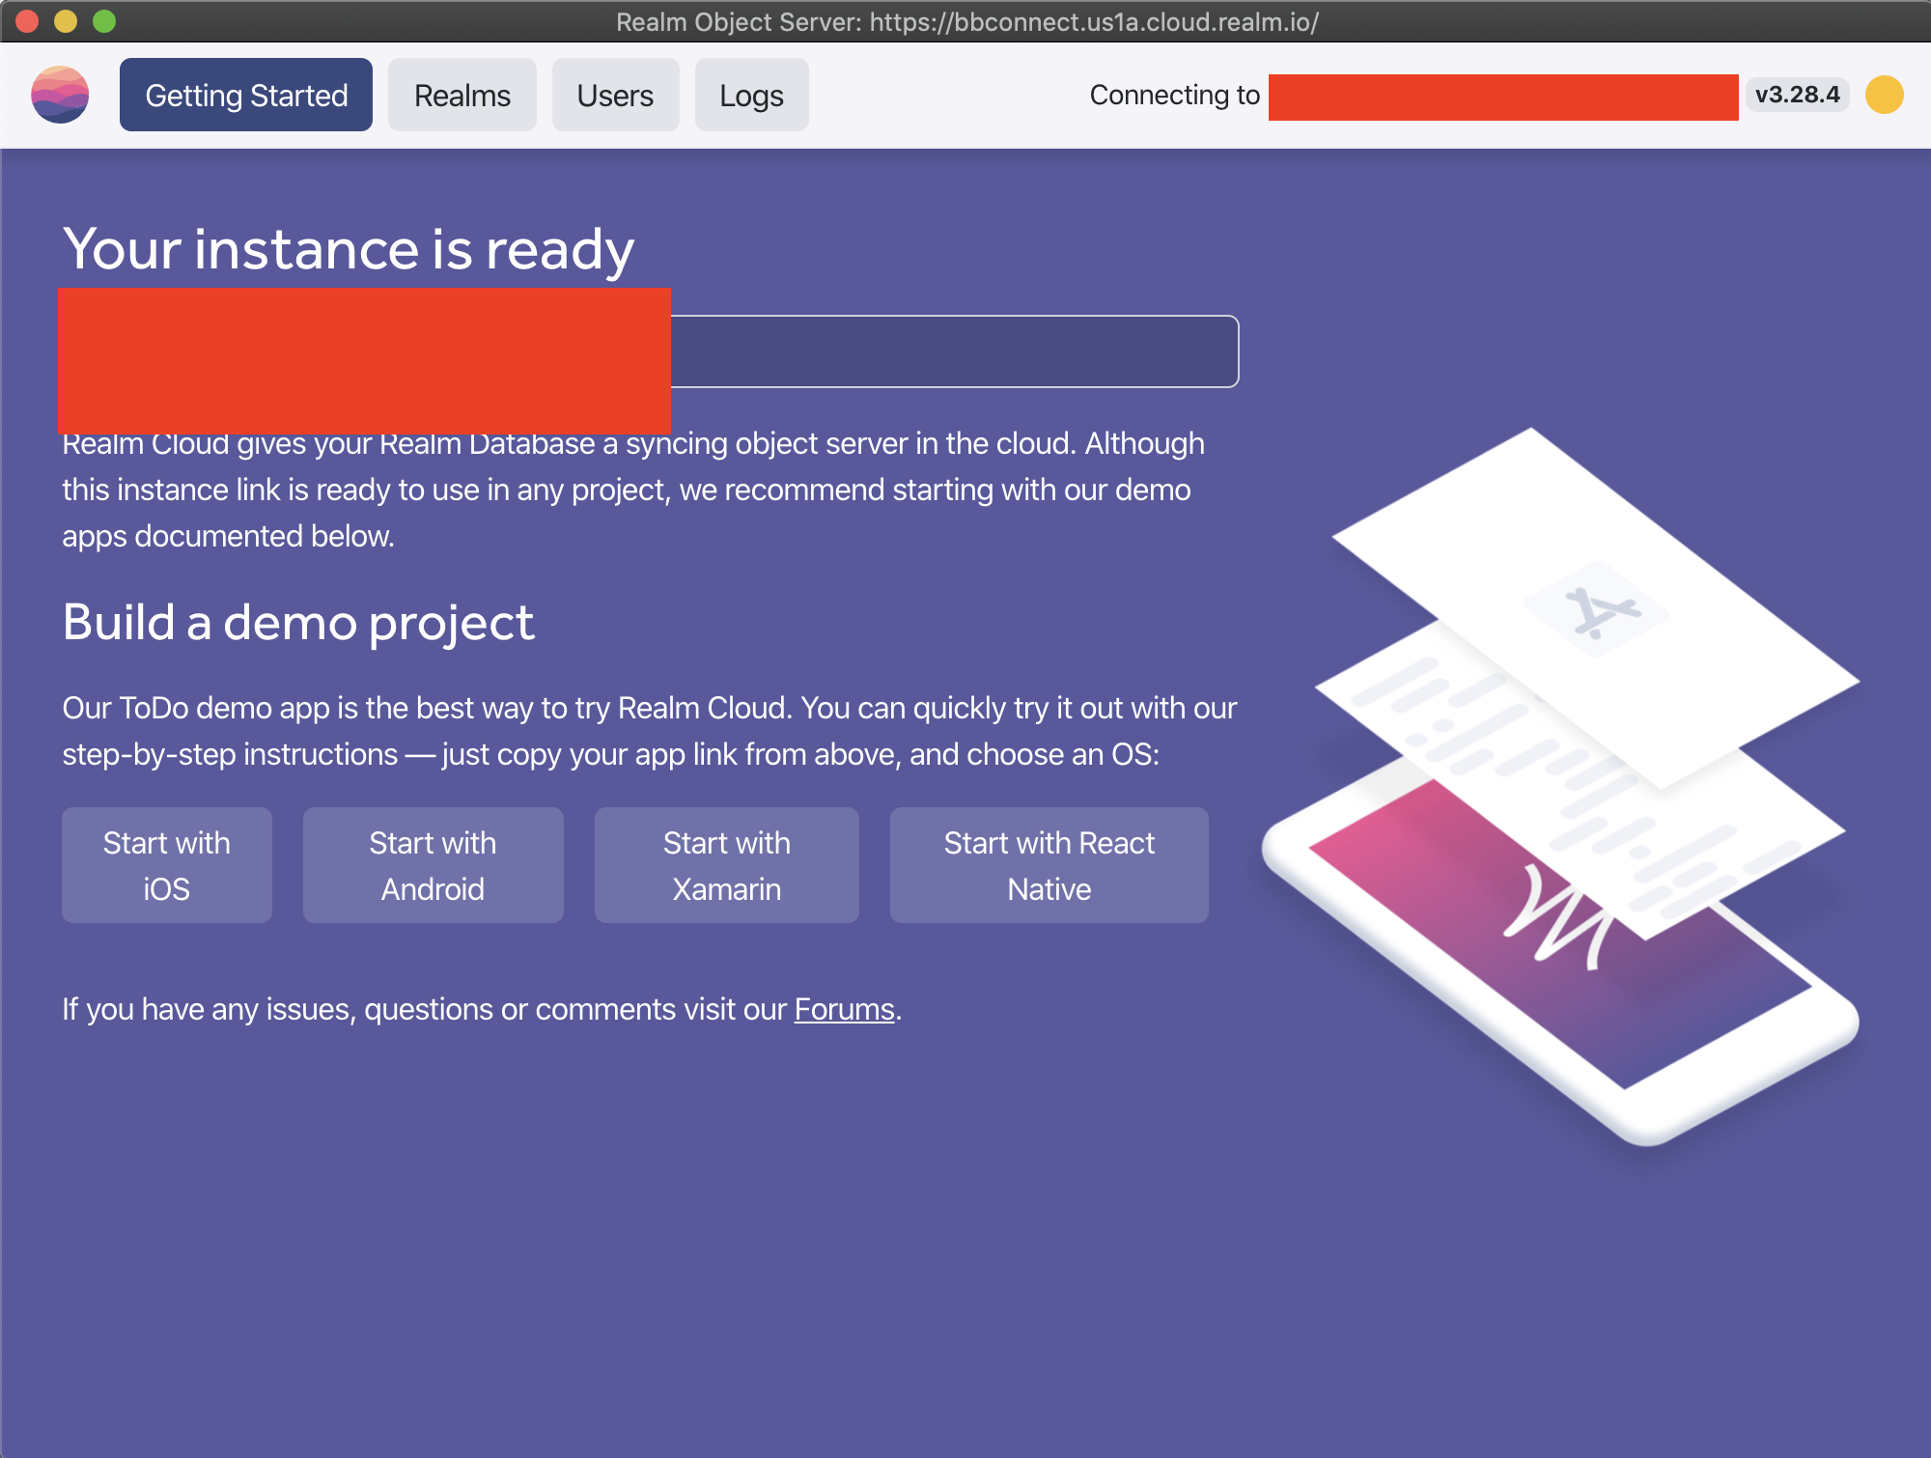The height and width of the screenshot is (1458, 1931).
Task: Click the 'Build a demo project' heading
Action: (298, 622)
